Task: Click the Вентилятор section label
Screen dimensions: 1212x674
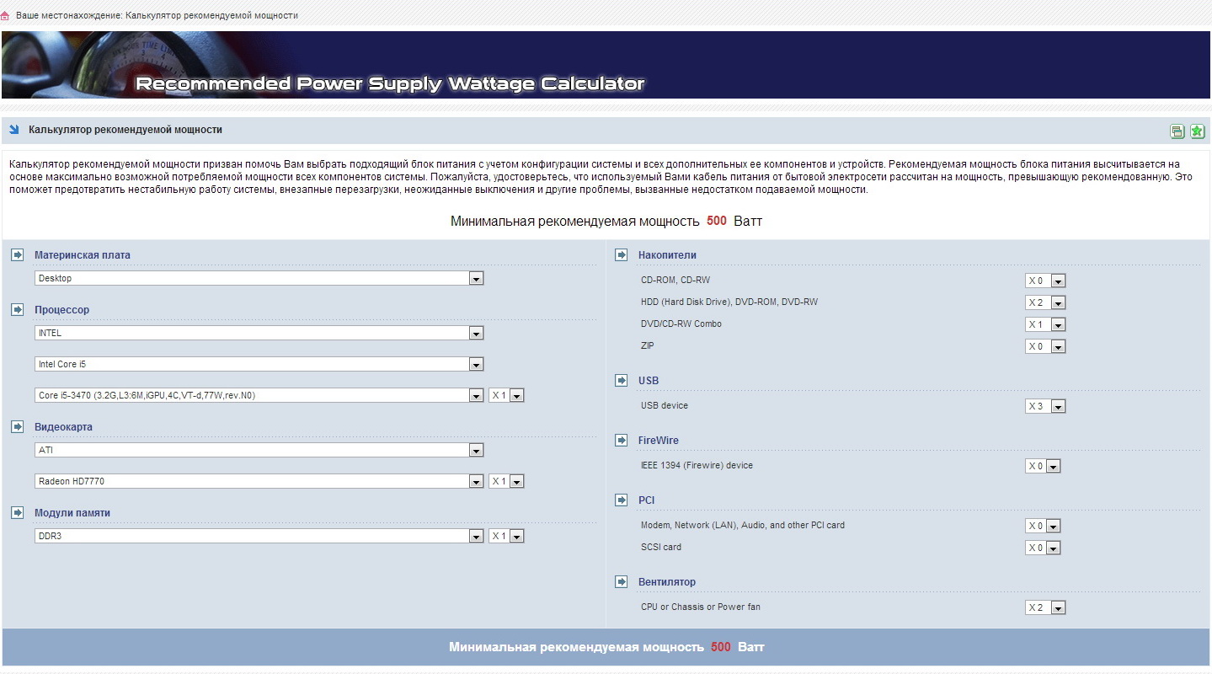Action: coord(667,581)
